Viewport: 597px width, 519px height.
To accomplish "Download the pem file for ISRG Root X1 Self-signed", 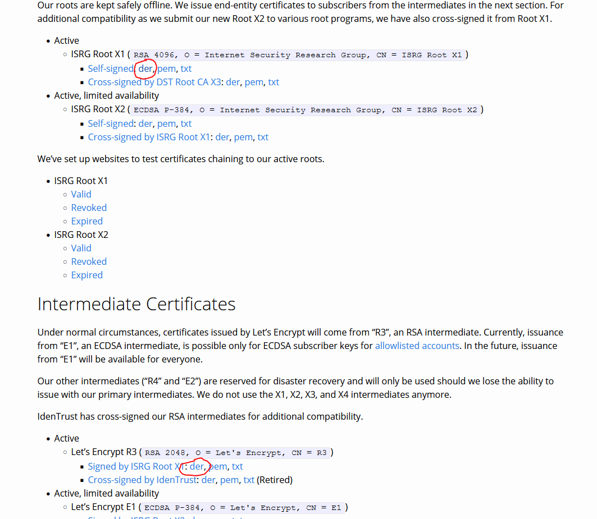I will (167, 68).
